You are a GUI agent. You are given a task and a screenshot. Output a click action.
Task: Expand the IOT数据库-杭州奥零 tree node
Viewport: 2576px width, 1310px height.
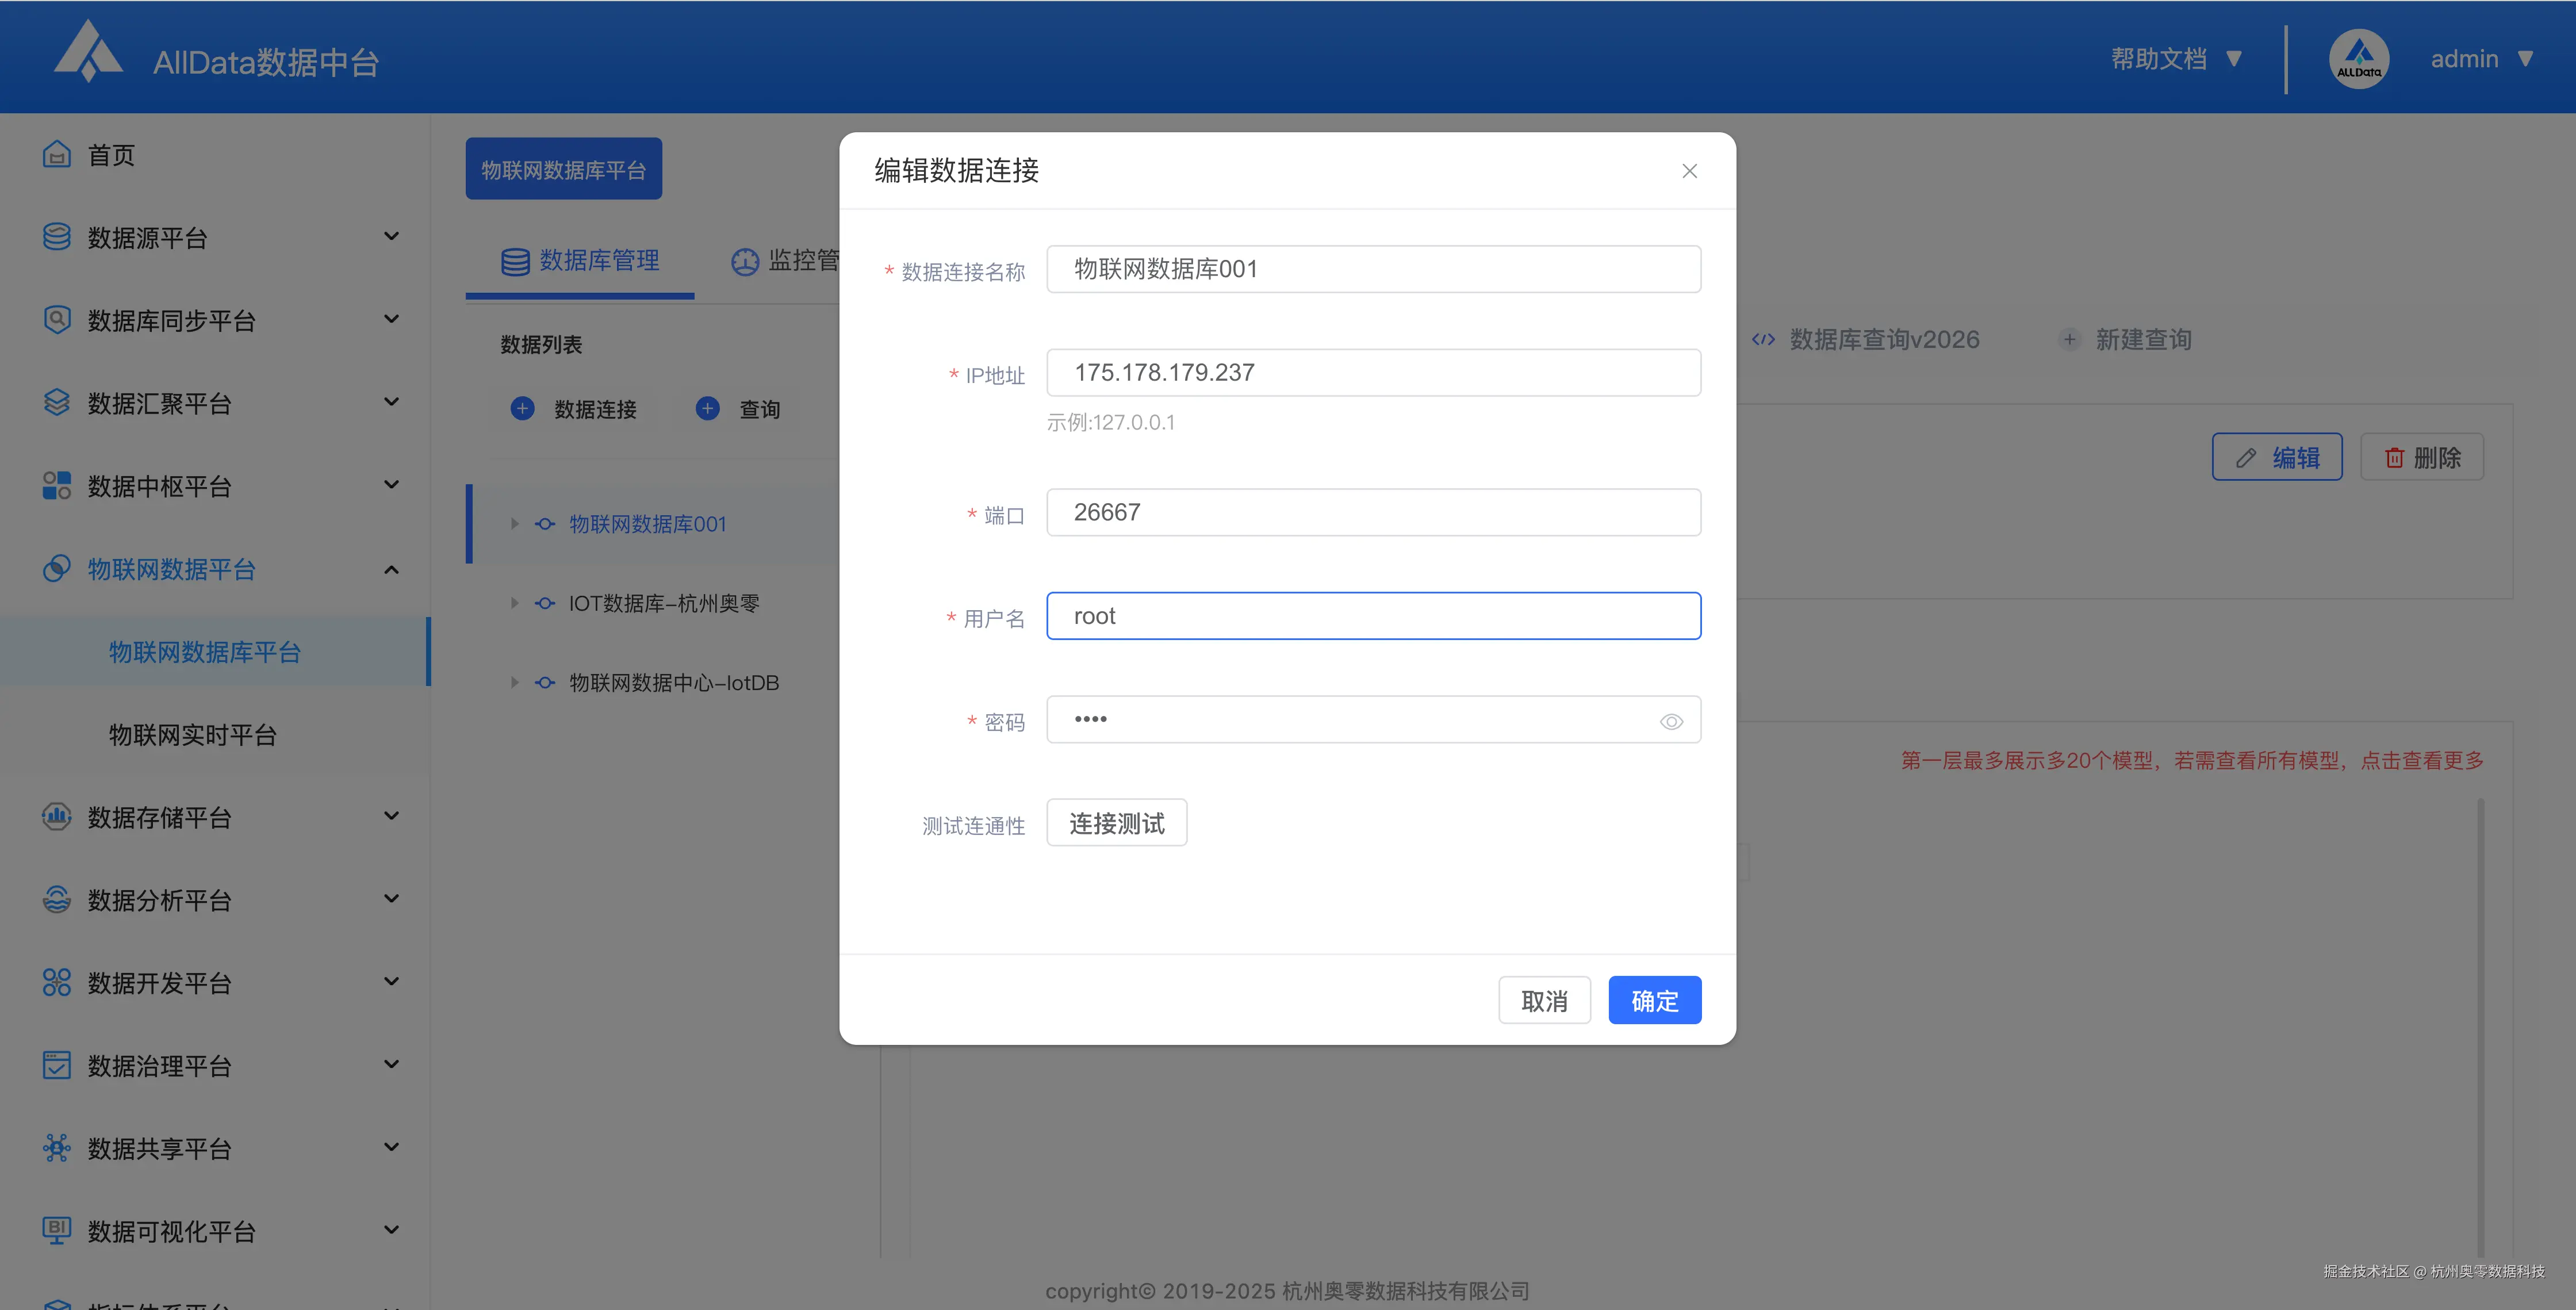coord(515,603)
